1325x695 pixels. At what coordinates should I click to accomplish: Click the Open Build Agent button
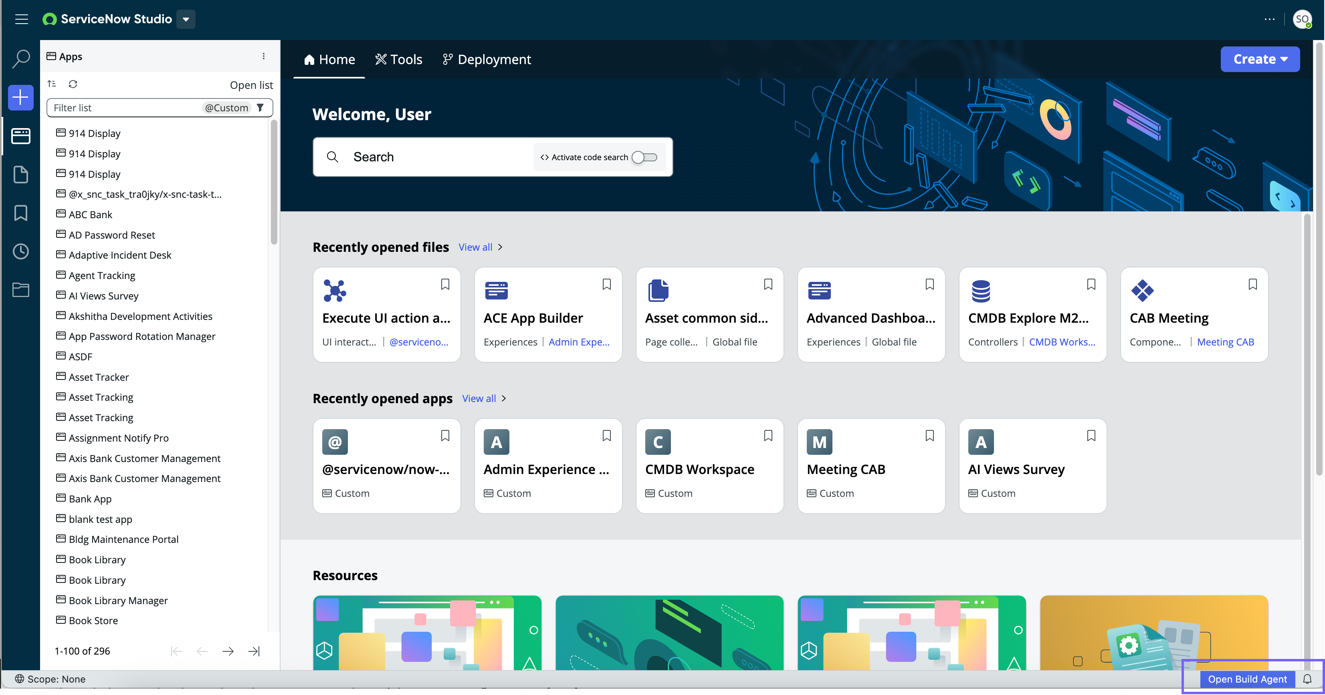coord(1247,679)
